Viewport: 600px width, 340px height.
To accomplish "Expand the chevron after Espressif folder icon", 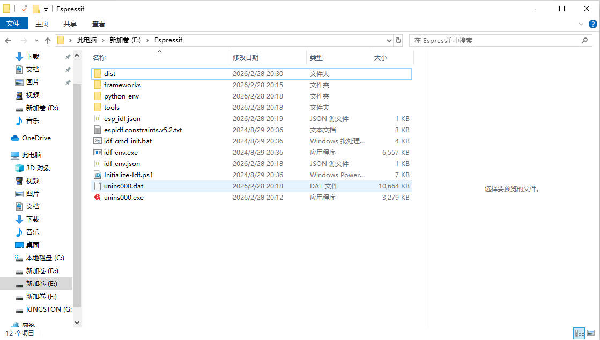I will click(70, 41).
